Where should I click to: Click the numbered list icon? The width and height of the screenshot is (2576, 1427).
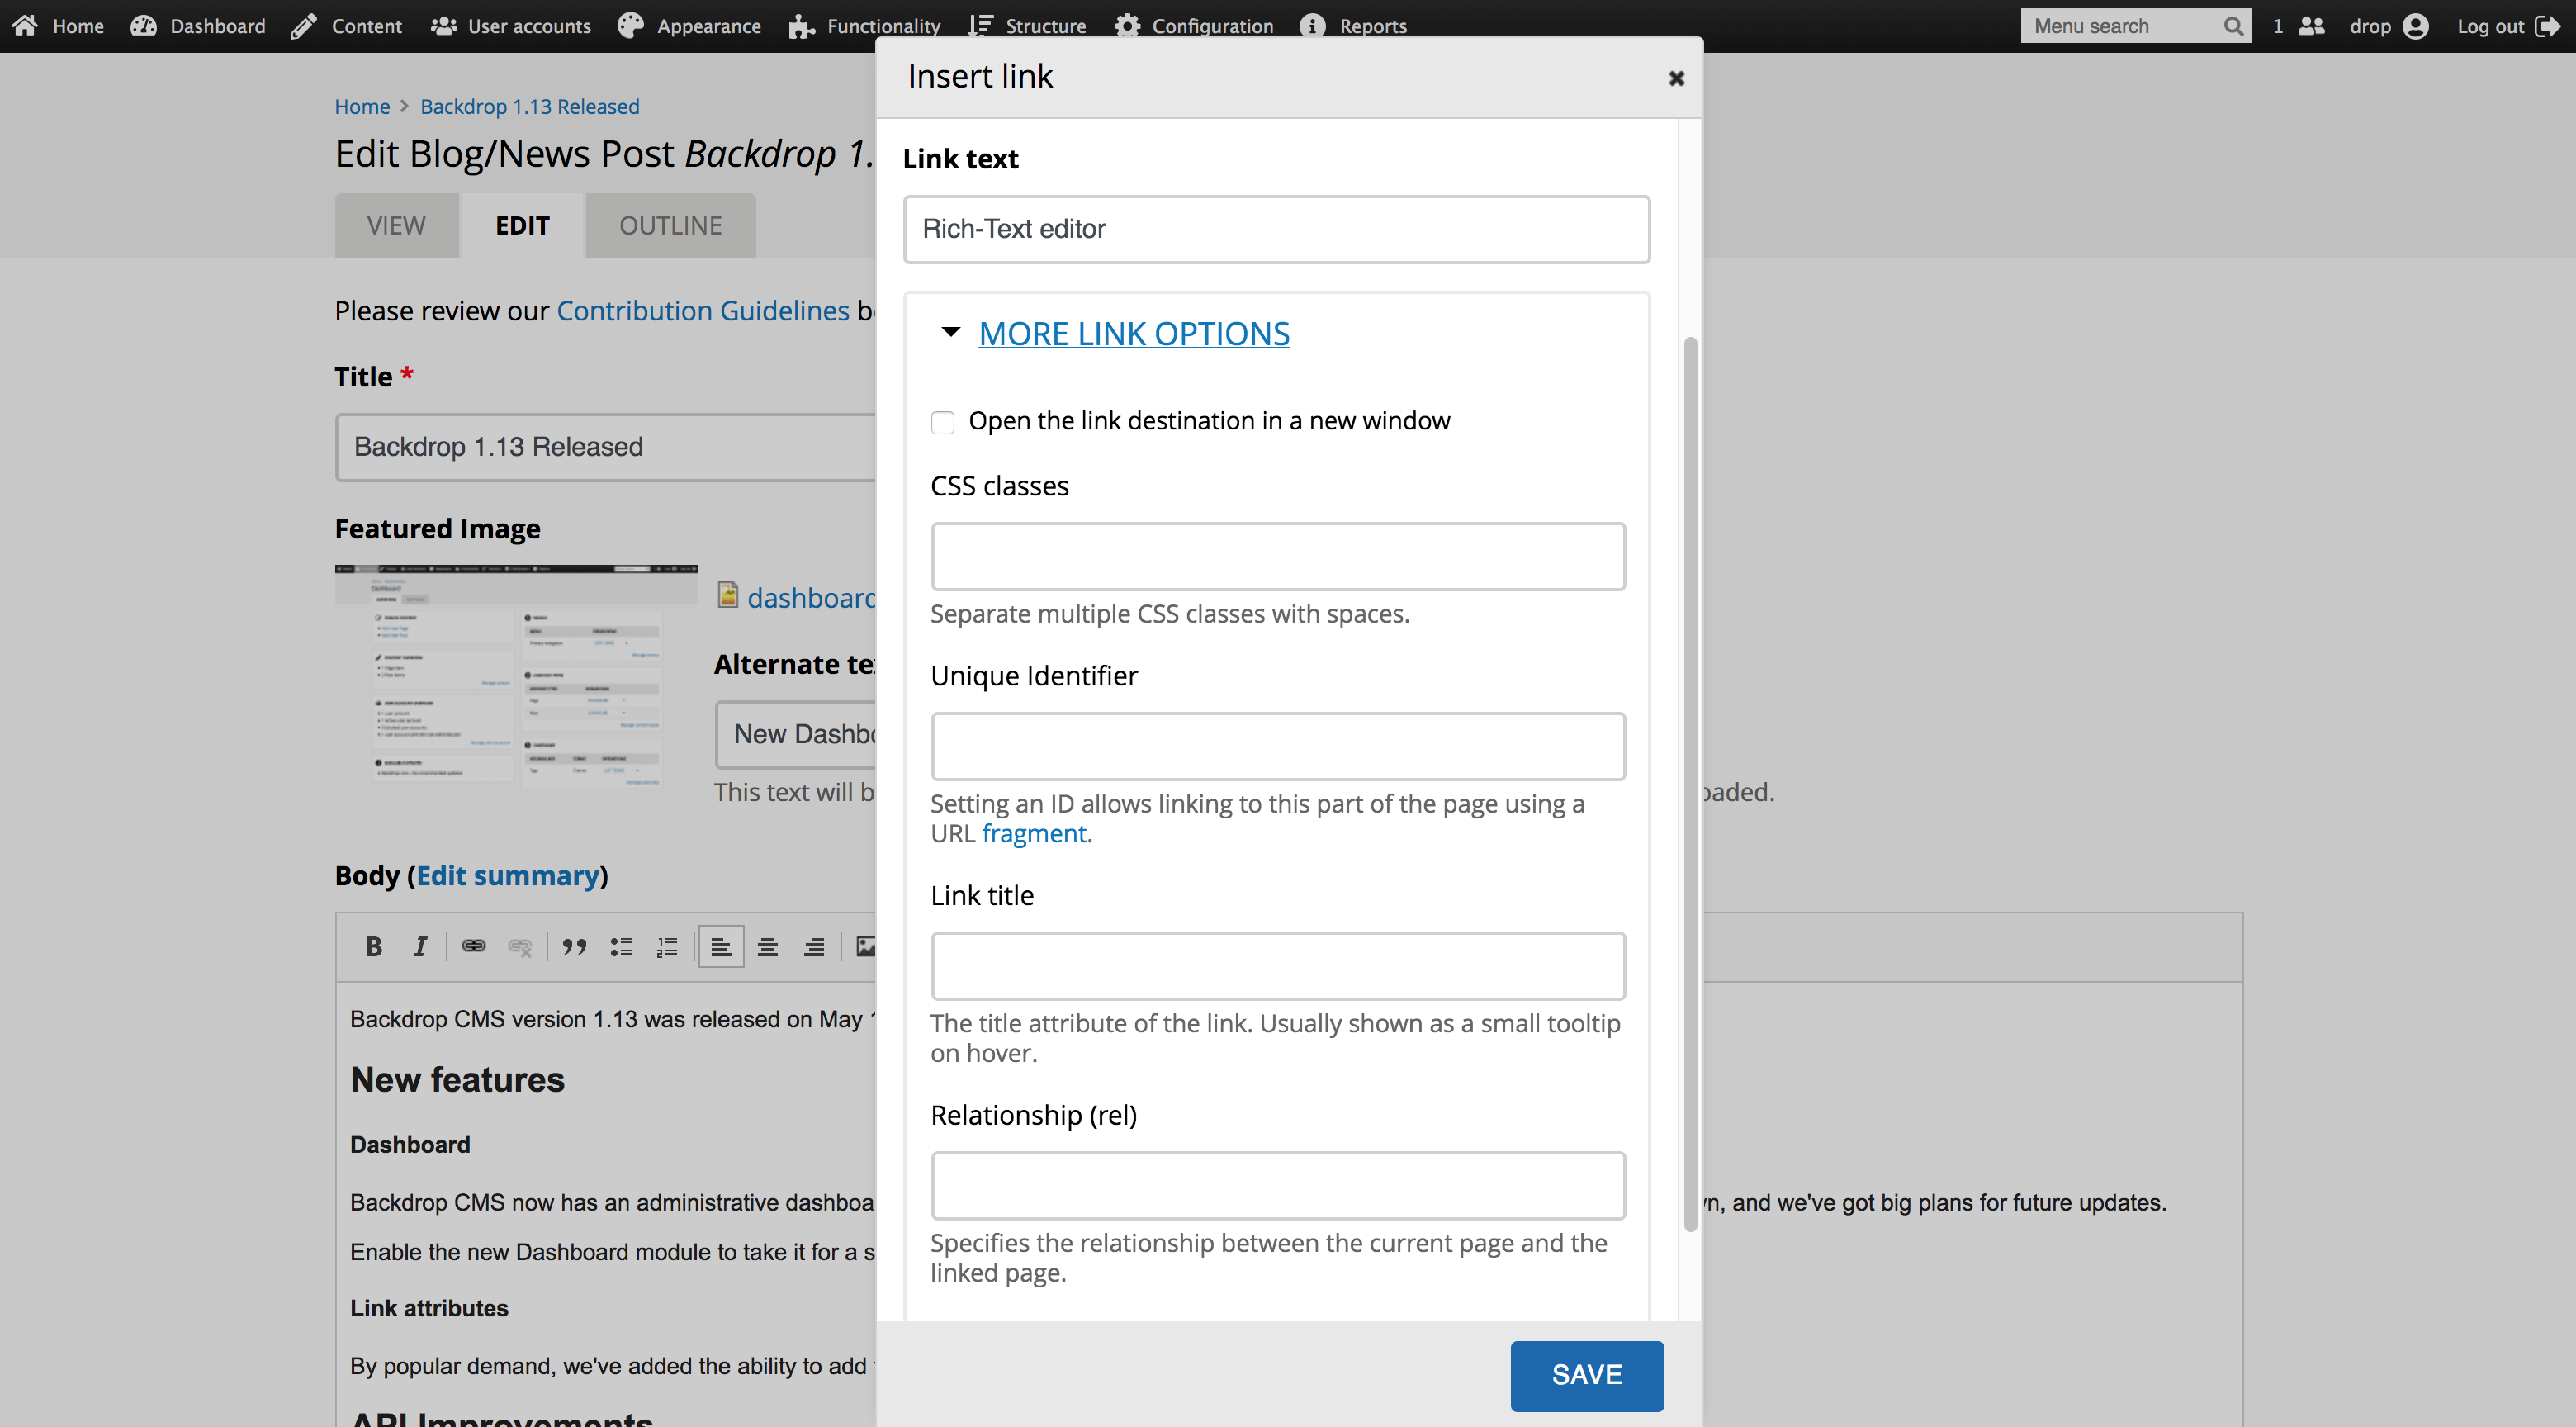coord(667,946)
